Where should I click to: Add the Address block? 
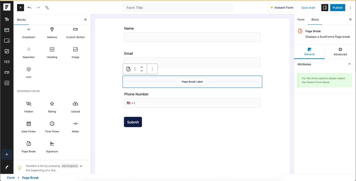[x=52, y=32]
